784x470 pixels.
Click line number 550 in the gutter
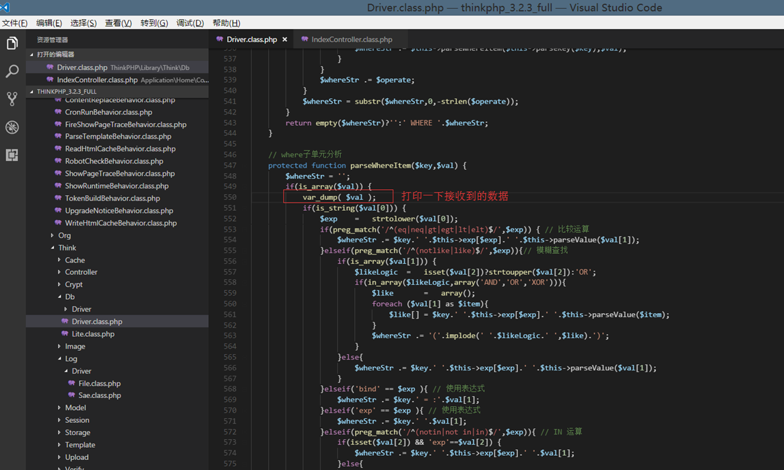coord(230,197)
